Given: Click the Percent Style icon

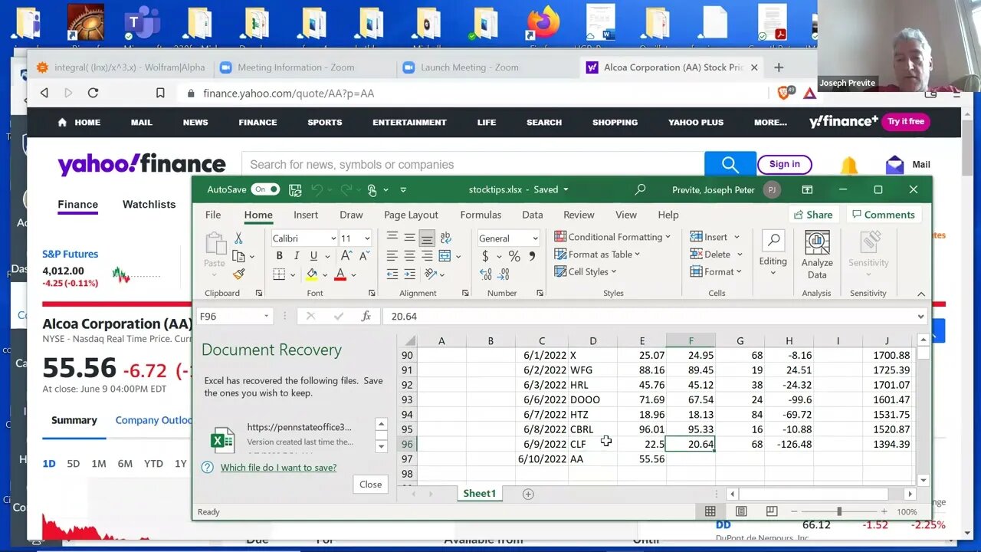Looking at the screenshot, I should coord(514,256).
